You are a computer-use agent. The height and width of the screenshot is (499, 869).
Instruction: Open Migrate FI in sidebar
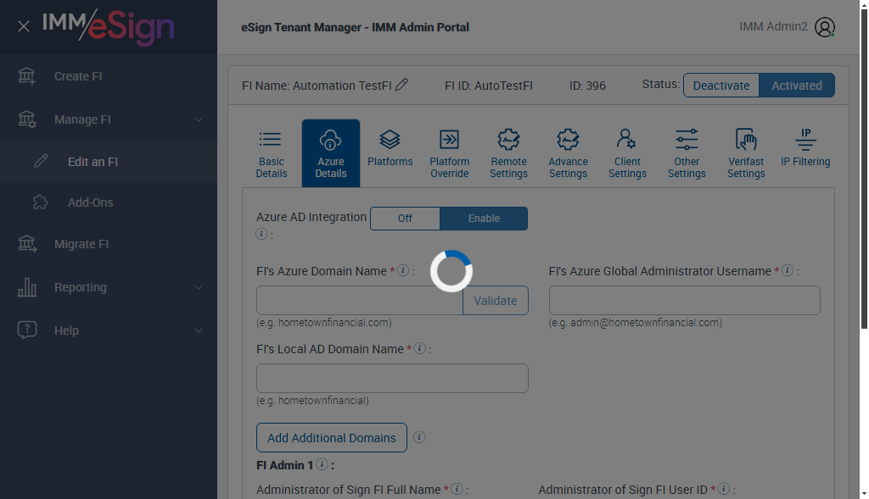tap(109, 244)
